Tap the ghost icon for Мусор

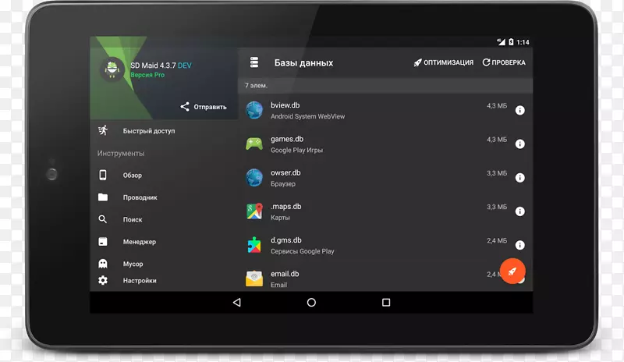point(103,264)
